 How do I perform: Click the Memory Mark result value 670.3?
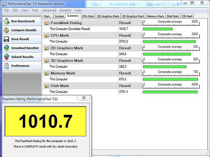[123, 79]
